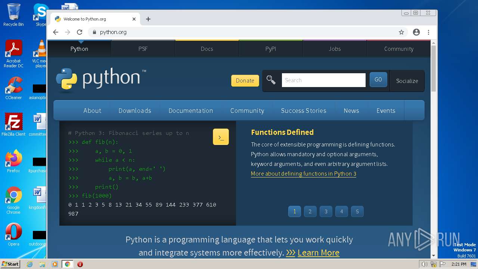Select the PSF top tab

pos(143,49)
